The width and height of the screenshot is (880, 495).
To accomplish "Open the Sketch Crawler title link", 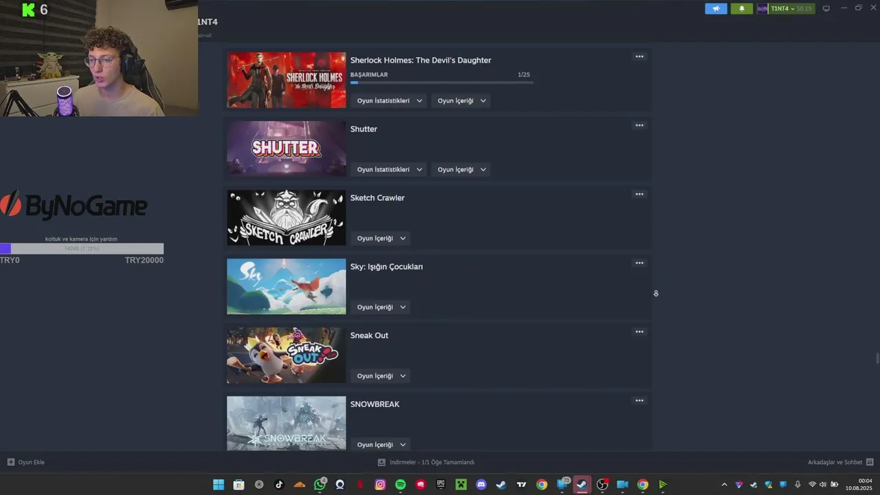I will click(x=377, y=198).
